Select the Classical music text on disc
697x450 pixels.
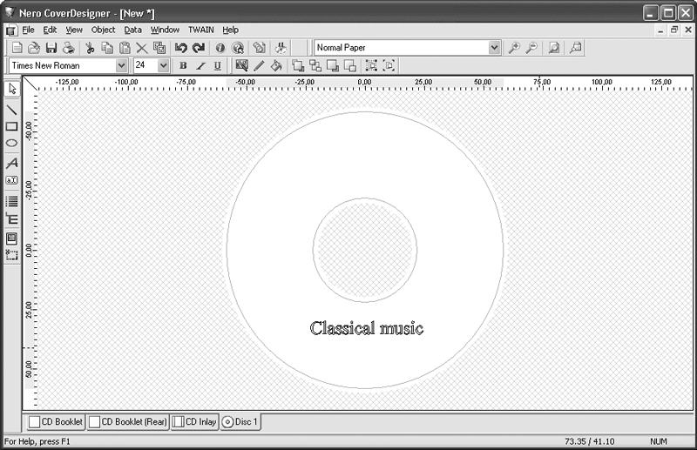tap(367, 328)
